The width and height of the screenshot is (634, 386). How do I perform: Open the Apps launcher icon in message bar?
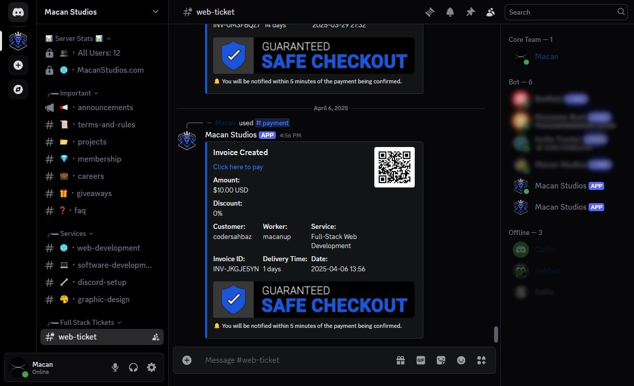(481, 360)
